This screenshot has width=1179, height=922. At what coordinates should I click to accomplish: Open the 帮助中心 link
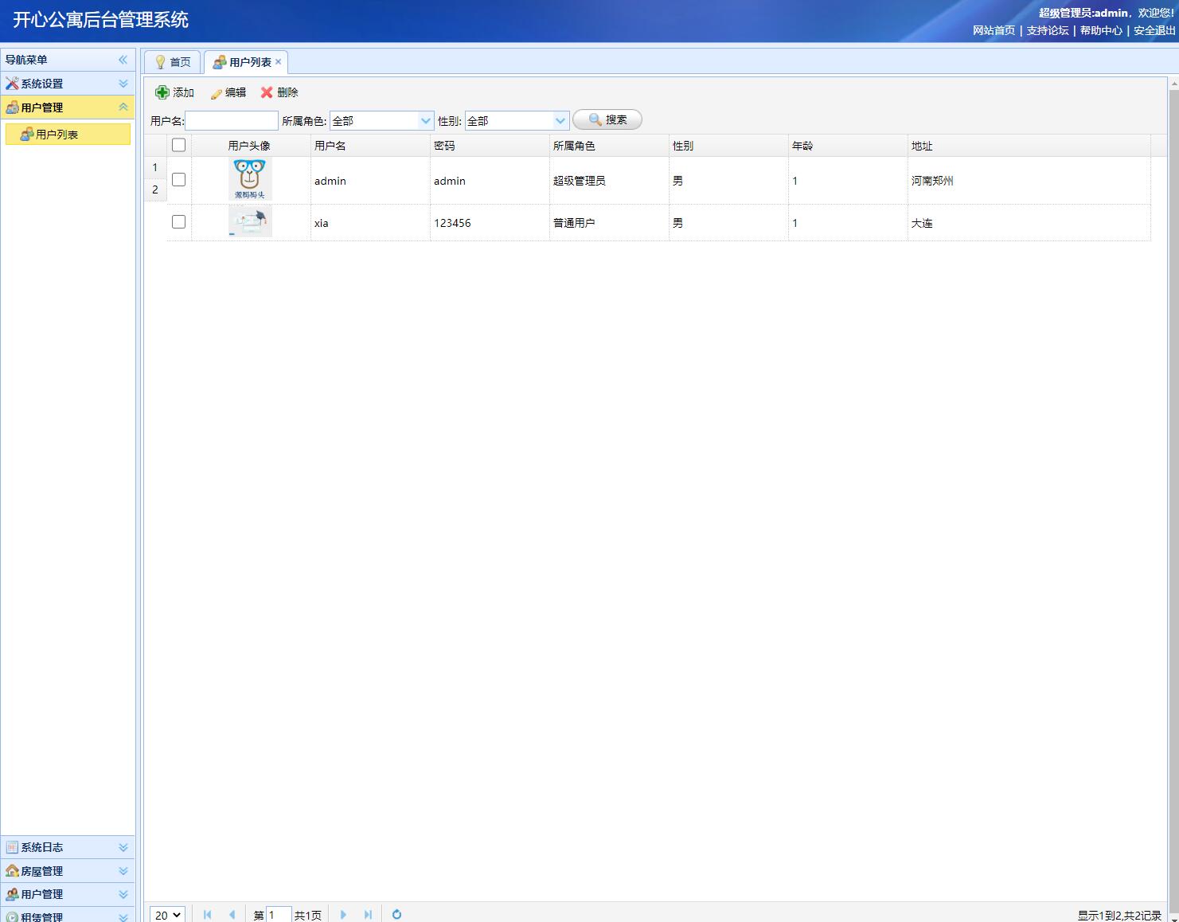(x=1101, y=30)
